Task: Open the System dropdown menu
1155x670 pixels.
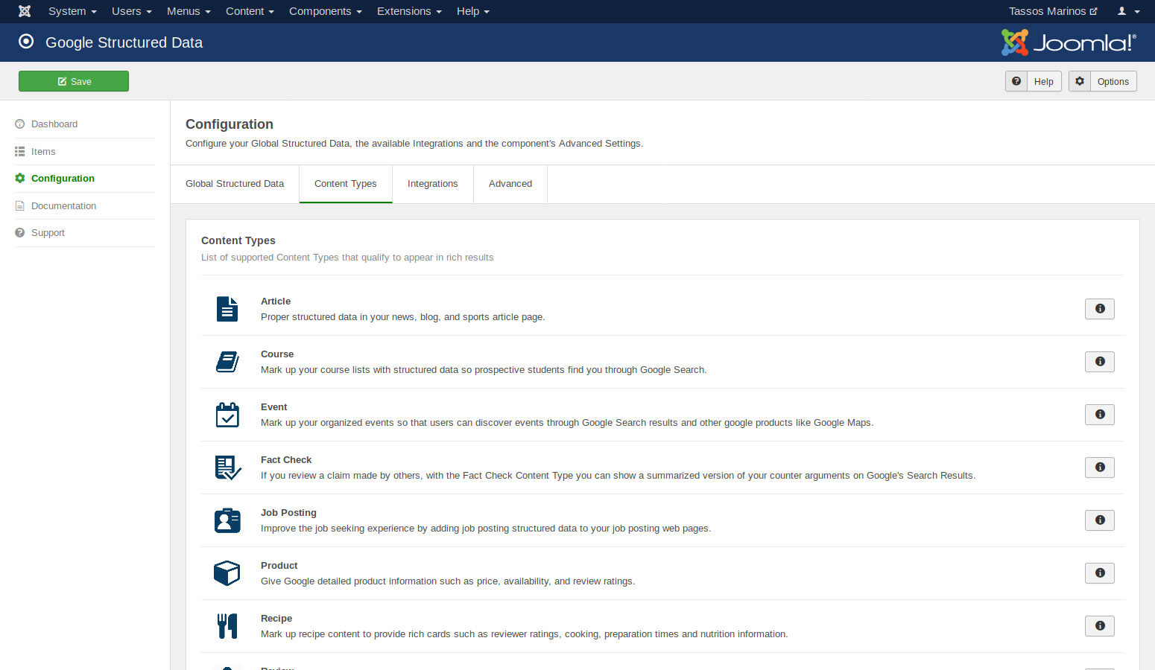Action: pyautogui.click(x=72, y=11)
